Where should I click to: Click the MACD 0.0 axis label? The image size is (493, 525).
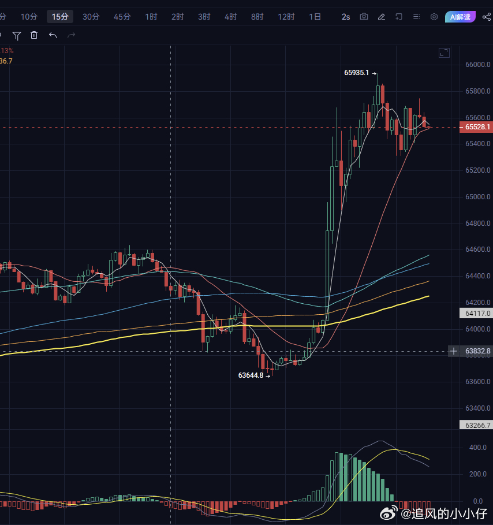pos(478,501)
